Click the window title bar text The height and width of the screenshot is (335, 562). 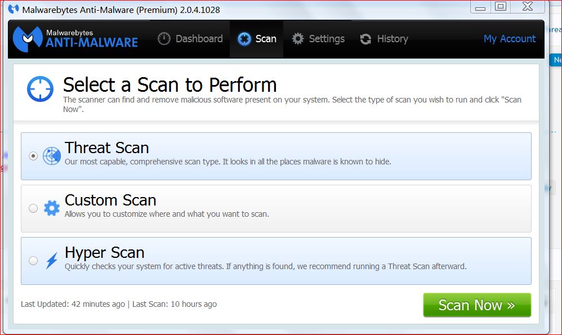point(121,10)
